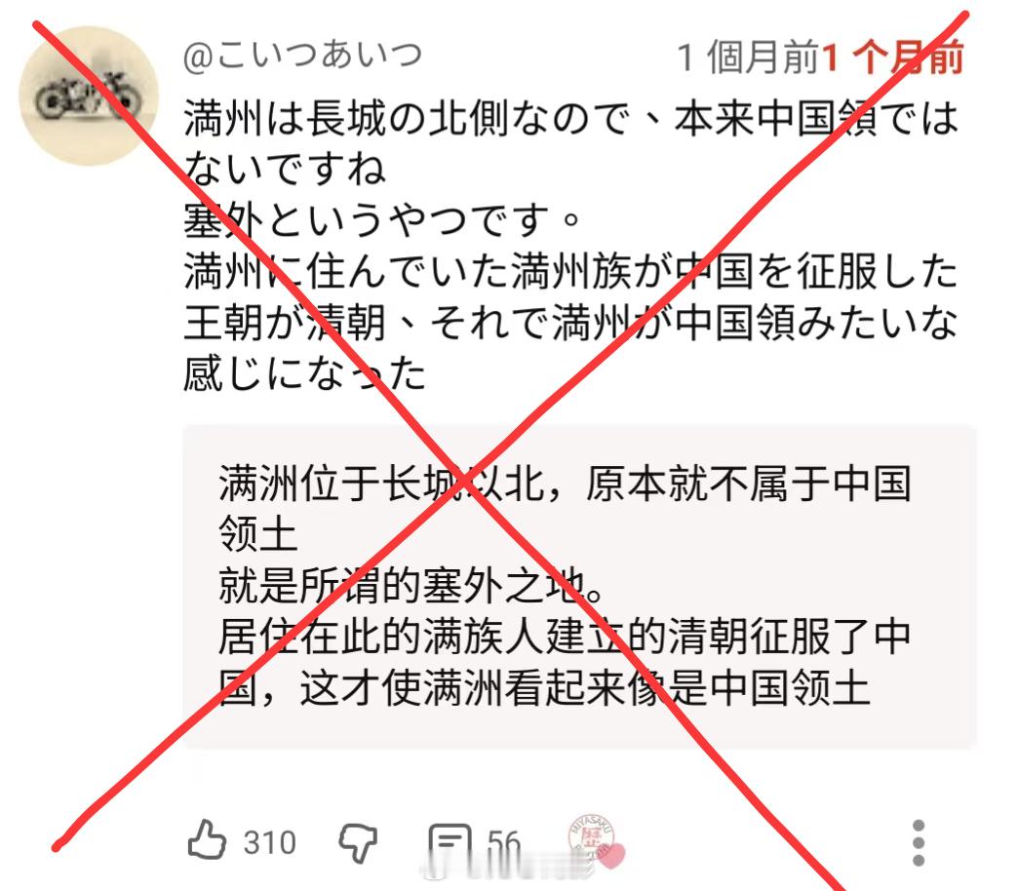Viewport: 1018px width, 891px height.
Task: Click the 56 replies count
Action: click(x=504, y=843)
